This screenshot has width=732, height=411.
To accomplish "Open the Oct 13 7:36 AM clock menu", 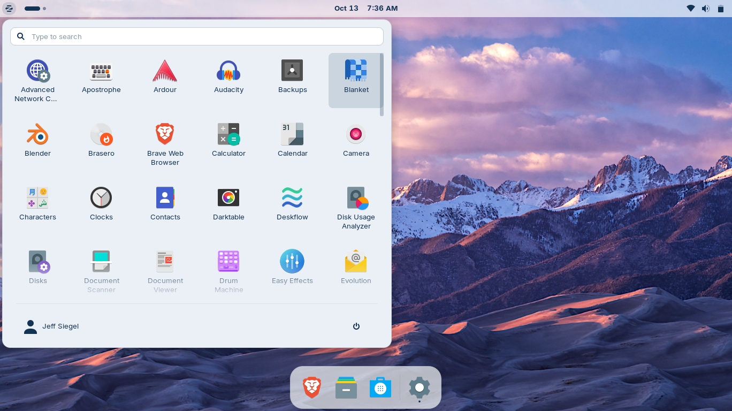I will 366,8.
